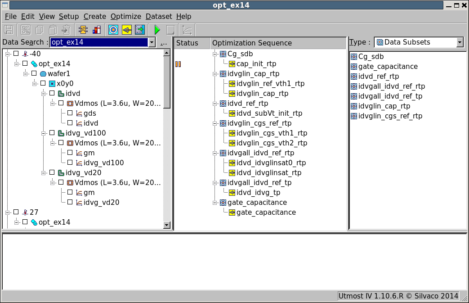Open the Type dropdown arrow

(x=460, y=42)
